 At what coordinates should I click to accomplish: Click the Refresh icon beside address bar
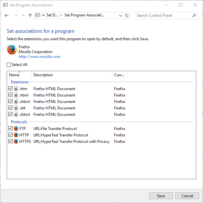point(127,15)
